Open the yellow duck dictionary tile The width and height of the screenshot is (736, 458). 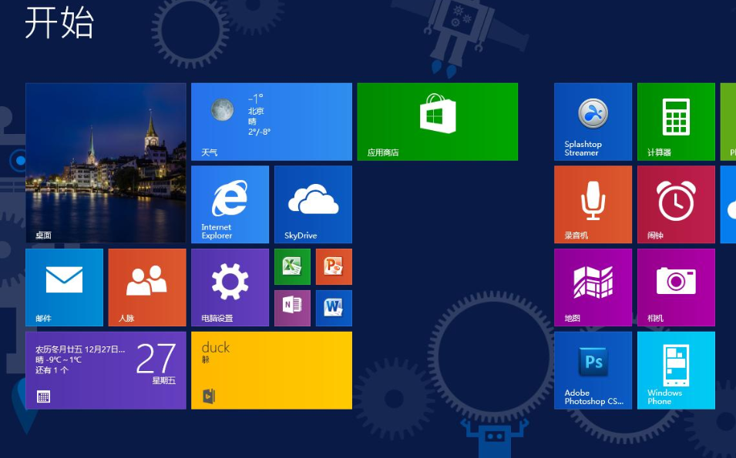pos(271,370)
